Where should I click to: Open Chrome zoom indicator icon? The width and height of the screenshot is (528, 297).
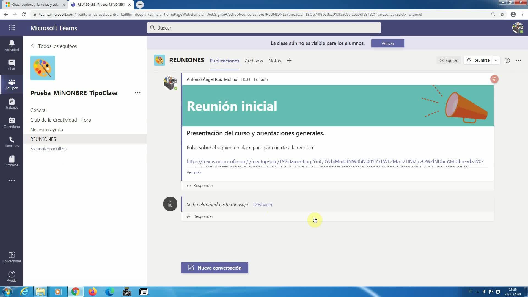click(493, 14)
